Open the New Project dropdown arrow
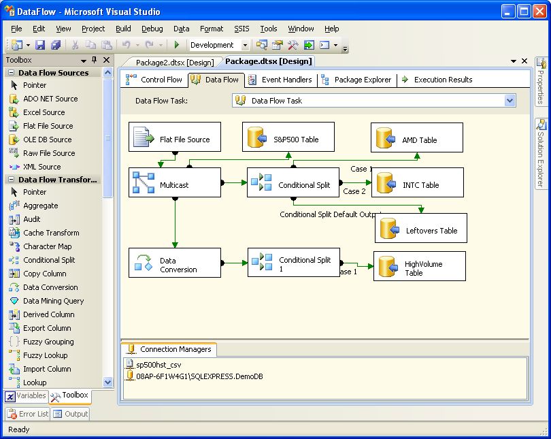 (x=28, y=45)
